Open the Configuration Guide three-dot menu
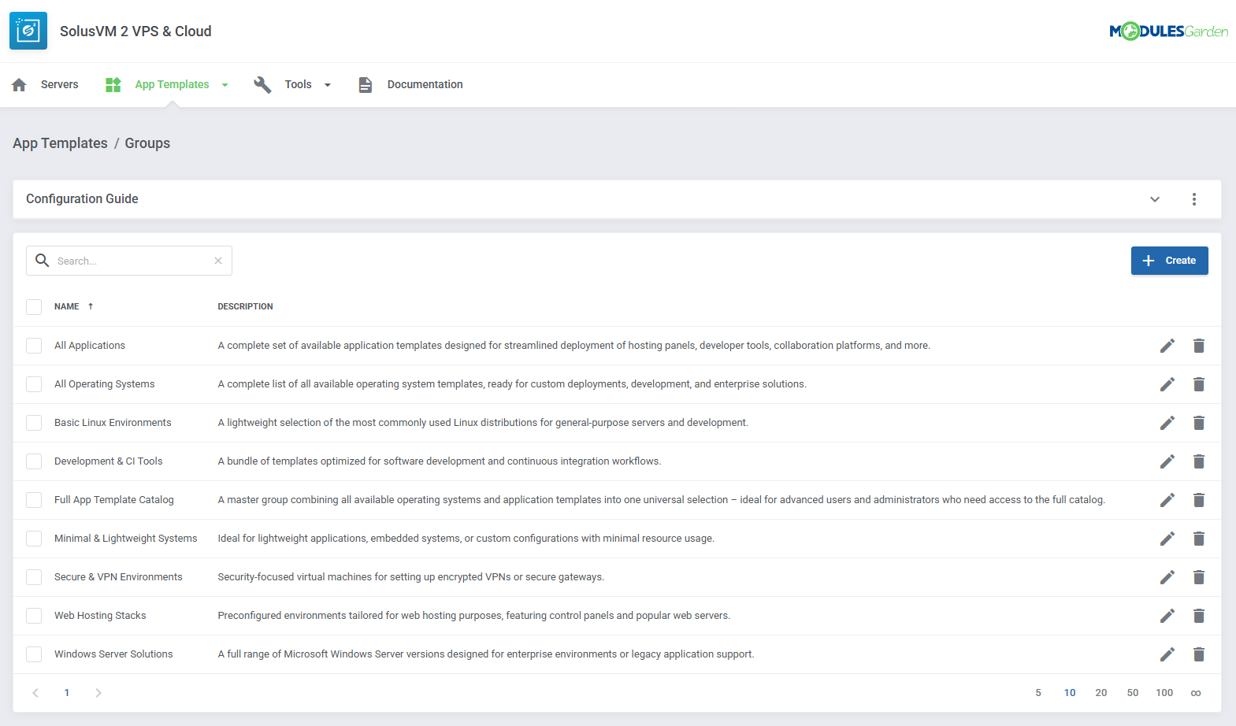This screenshot has height=726, width=1236. pos(1194,199)
